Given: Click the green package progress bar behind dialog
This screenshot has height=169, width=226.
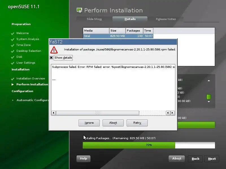Looking at the screenshot, I should point(196,125).
